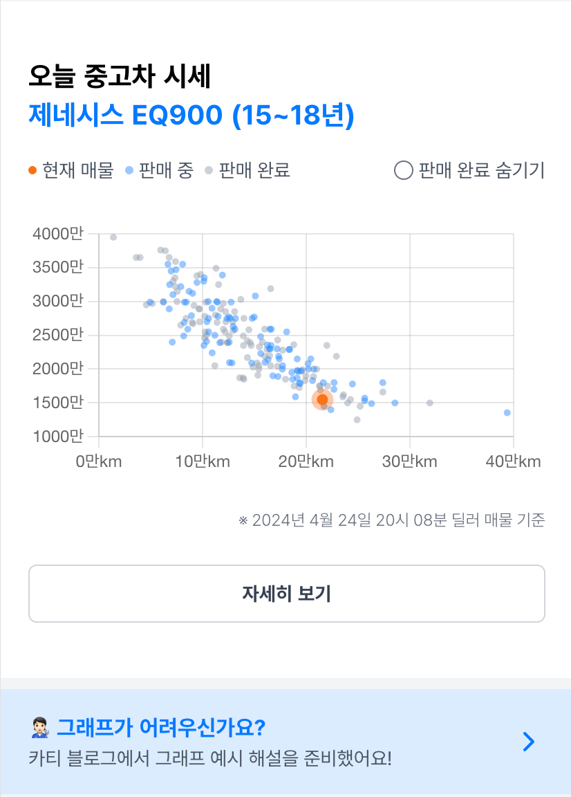Select the orange 현재 매물 data point on chart

[322, 400]
